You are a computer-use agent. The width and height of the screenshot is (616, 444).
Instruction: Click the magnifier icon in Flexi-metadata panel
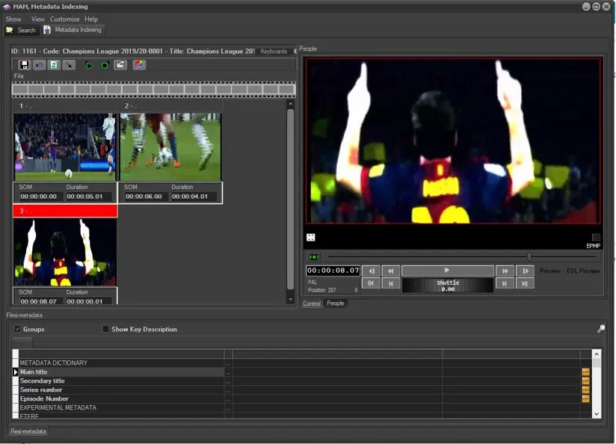[x=600, y=329]
